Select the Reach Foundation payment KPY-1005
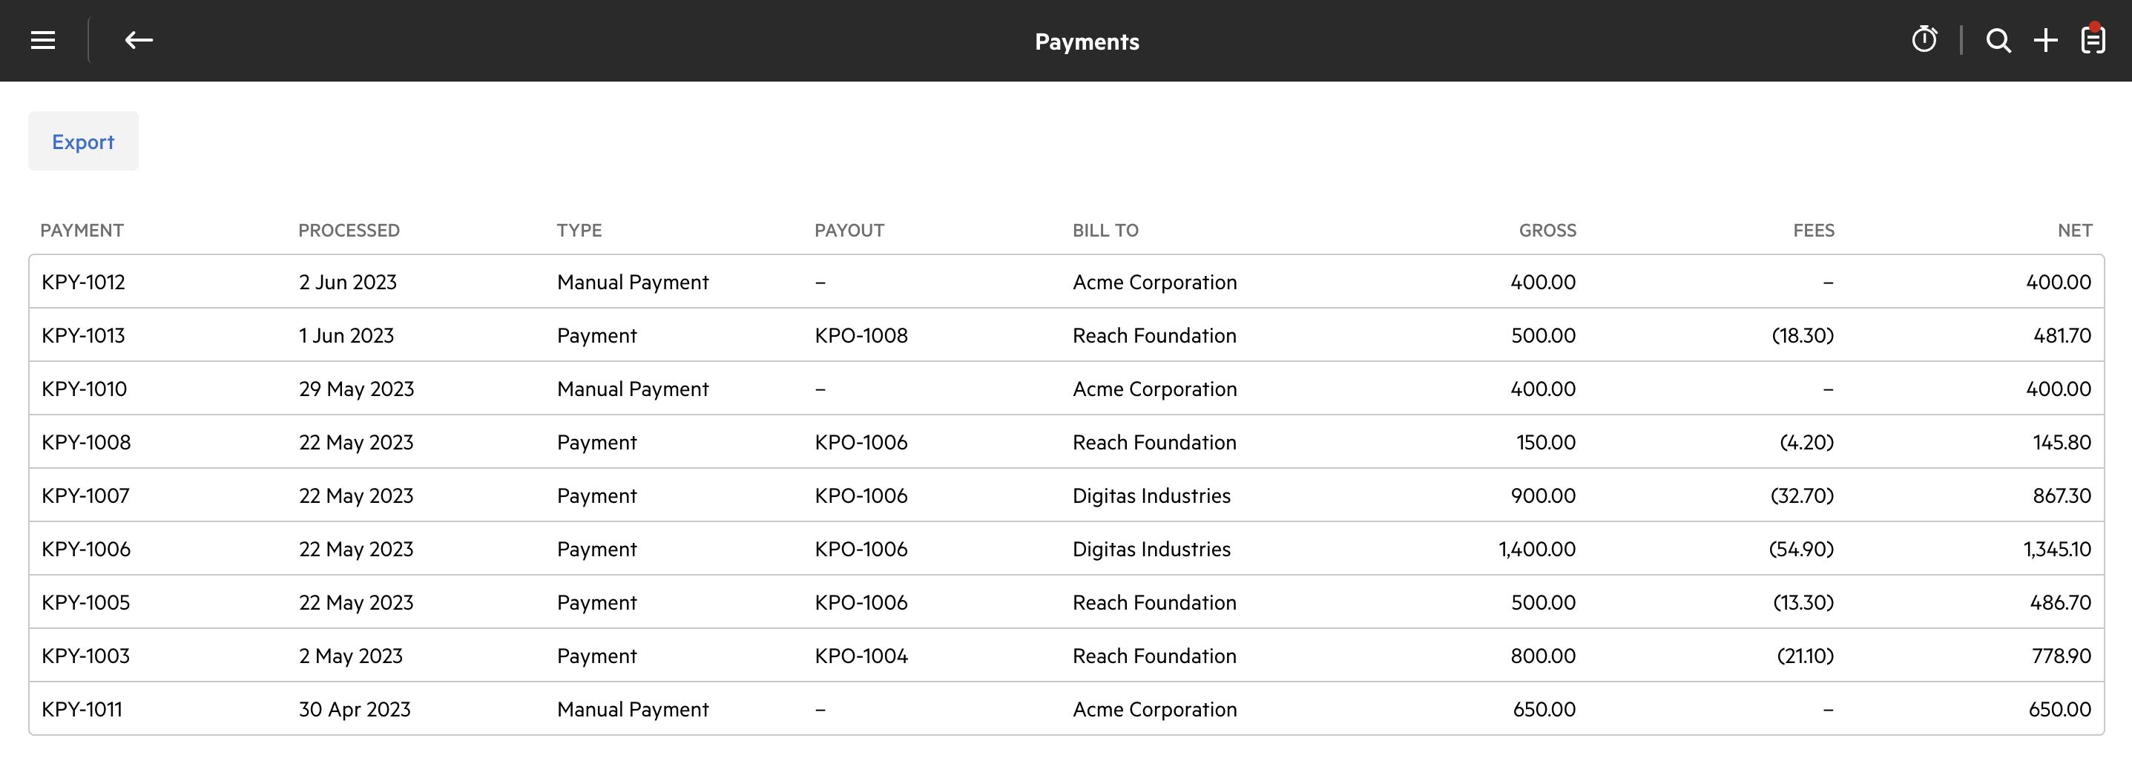Screen dimensions: 2132x758 (85, 602)
